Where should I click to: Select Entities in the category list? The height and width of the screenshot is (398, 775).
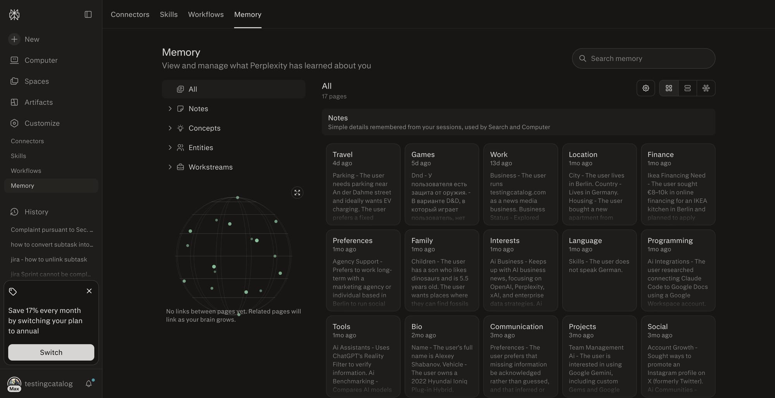pyautogui.click(x=201, y=148)
